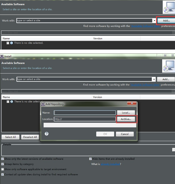Viewport: 175px width, 184px height.
Task: Open the Work with site dropdown in the top panel
Action: point(154,21)
